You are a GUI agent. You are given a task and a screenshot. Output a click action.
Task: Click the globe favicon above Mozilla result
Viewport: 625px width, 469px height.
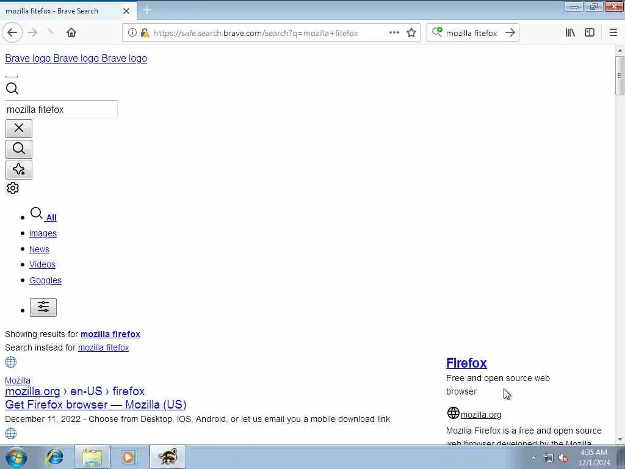tap(11, 362)
